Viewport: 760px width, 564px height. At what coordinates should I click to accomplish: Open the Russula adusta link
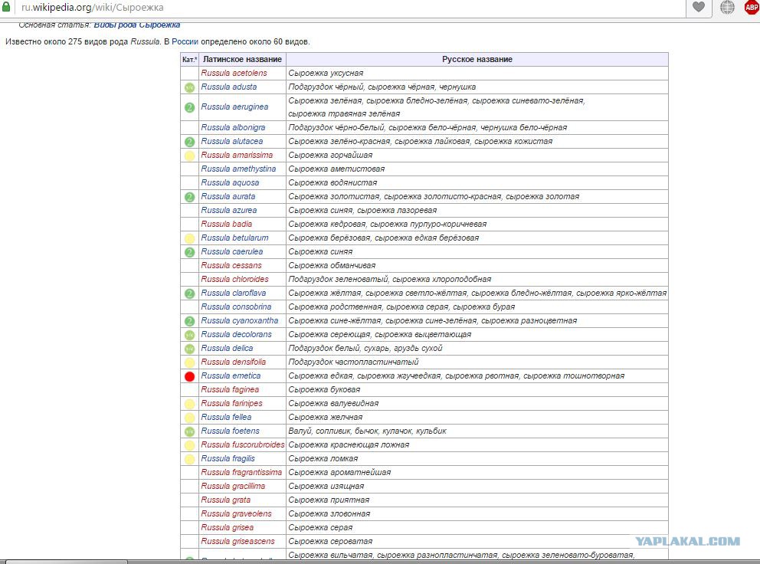229,87
